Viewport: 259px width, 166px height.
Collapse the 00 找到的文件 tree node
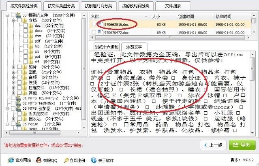(x=7, y=15)
